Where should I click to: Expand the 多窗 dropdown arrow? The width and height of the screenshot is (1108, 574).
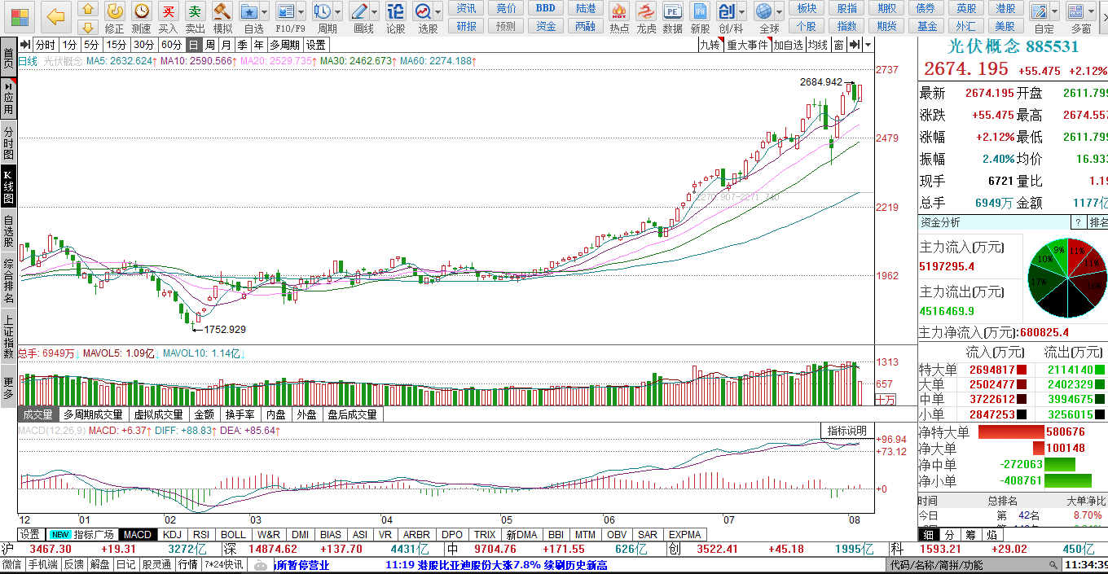pos(1091,12)
